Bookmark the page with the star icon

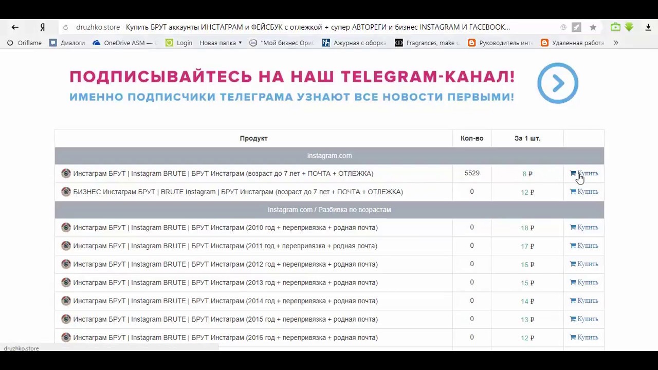[593, 27]
